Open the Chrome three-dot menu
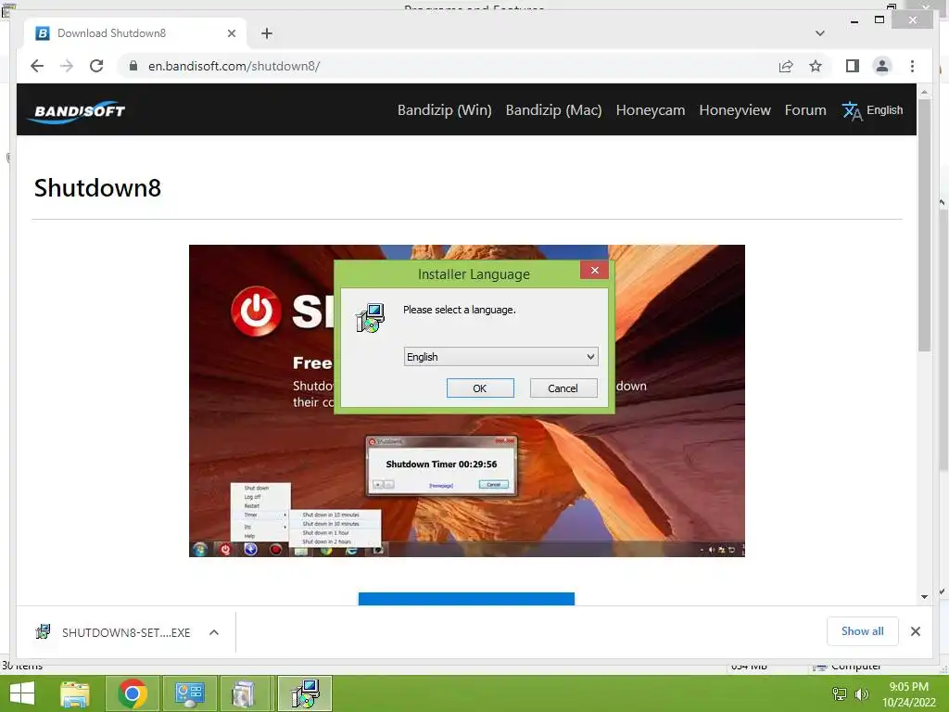This screenshot has width=949, height=712. pyautogui.click(x=912, y=66)
